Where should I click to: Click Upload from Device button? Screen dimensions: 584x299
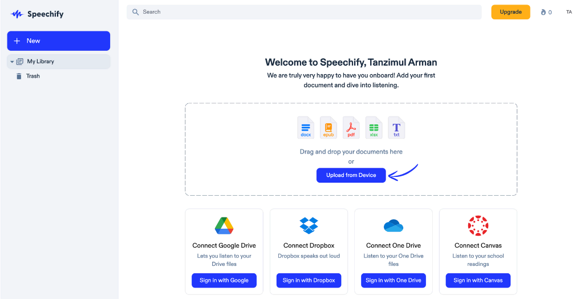[x=351, y=175]
